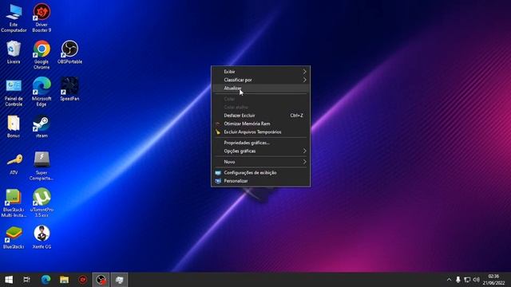Open Este Computador desktop icon
Screen dimensions: 511x287
click(14, 18)
